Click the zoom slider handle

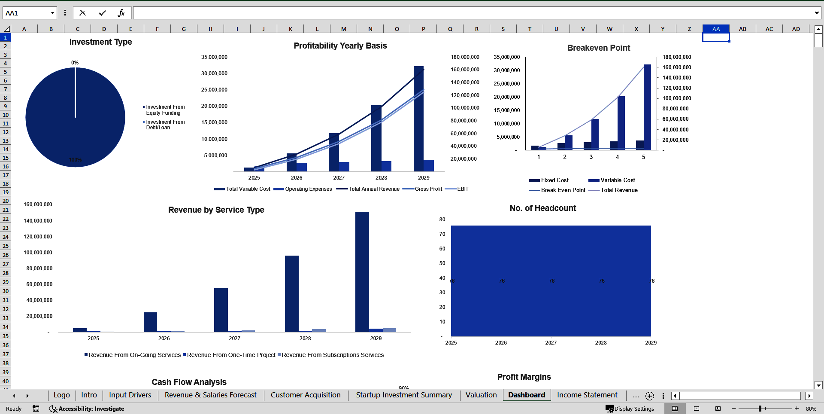pos(760,409)
